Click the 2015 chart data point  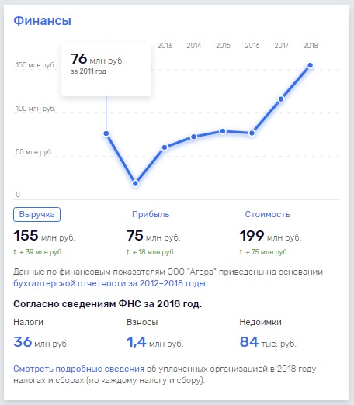point(223,131)
